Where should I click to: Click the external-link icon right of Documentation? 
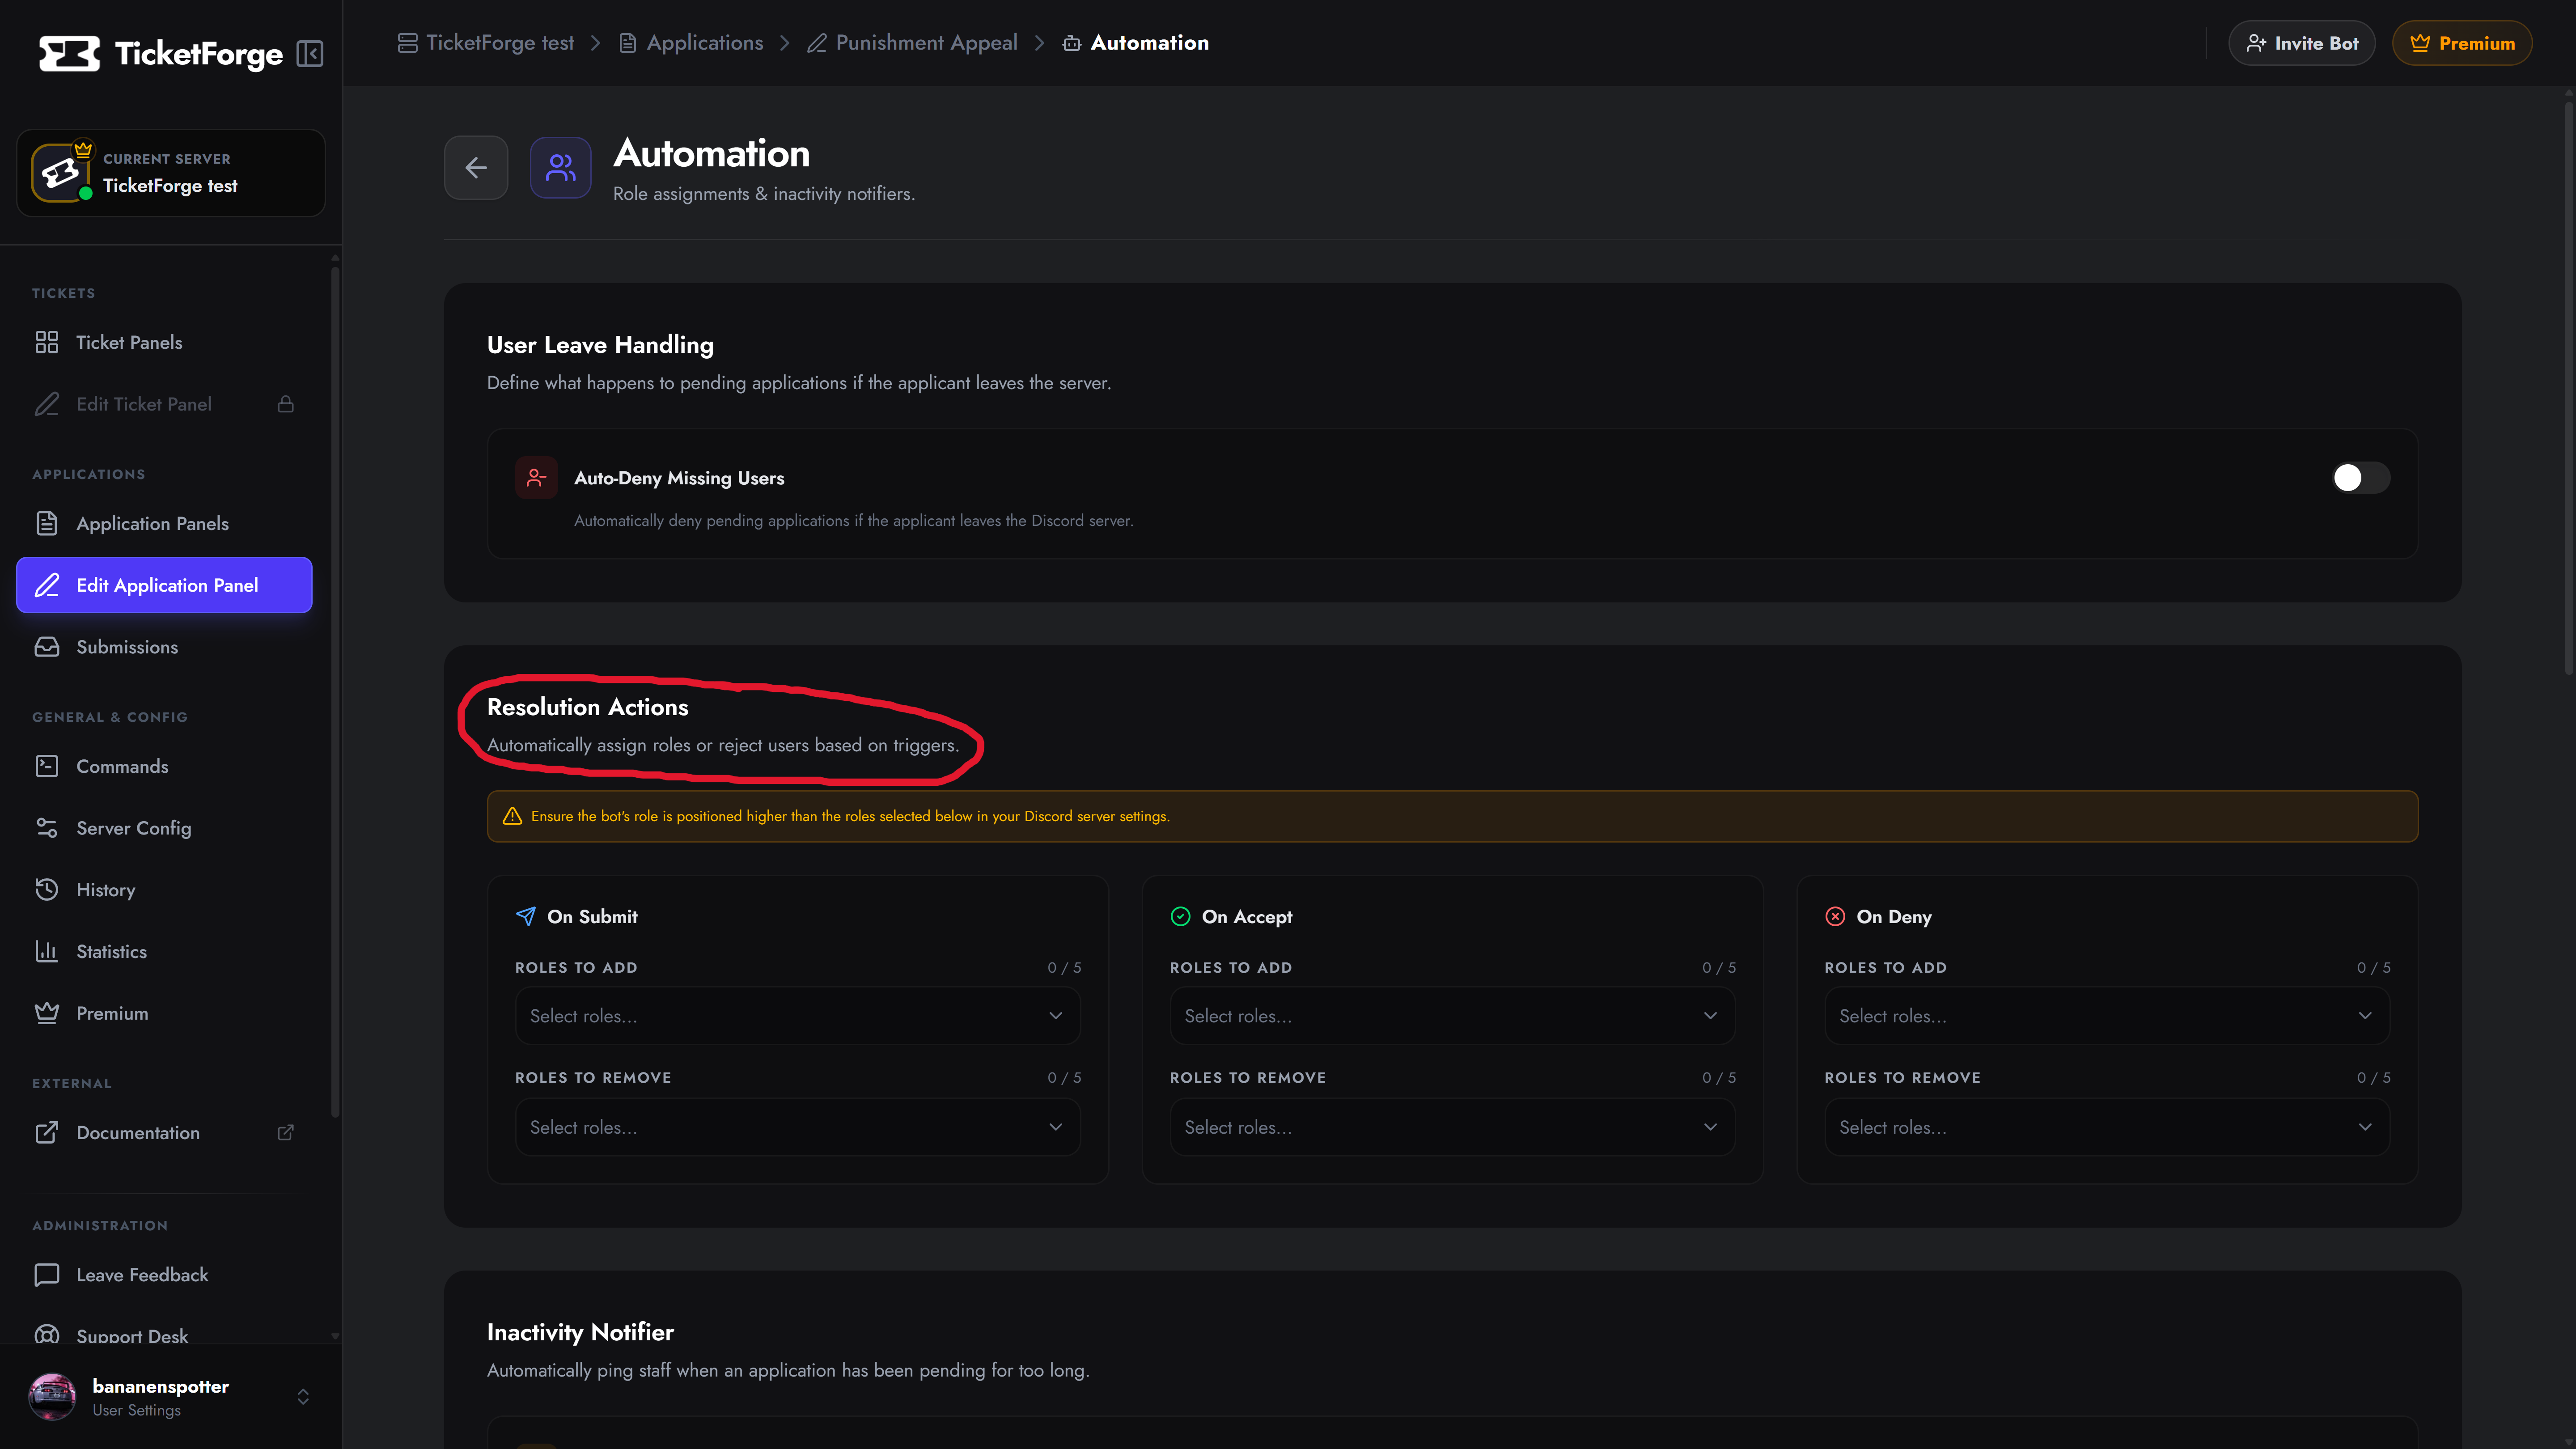tap(286, 1132)
